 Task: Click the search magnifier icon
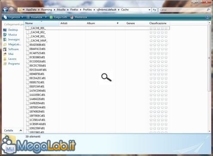click(208, 9)
